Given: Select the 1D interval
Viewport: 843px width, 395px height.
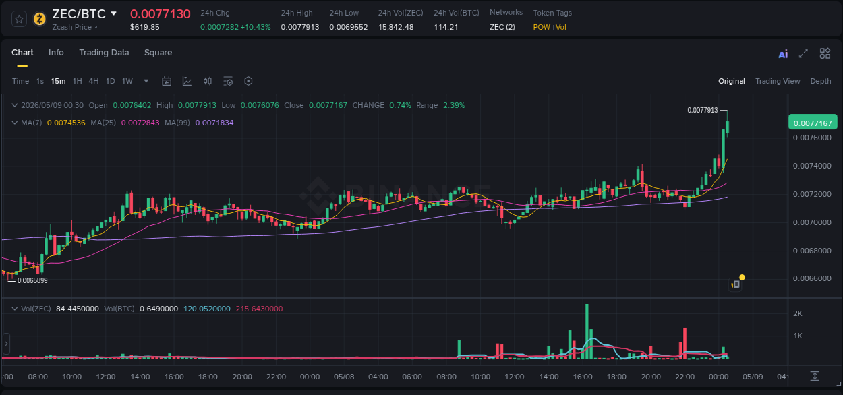Looking at the screenshot, I should pyautogui.click(x=110, y=81).
